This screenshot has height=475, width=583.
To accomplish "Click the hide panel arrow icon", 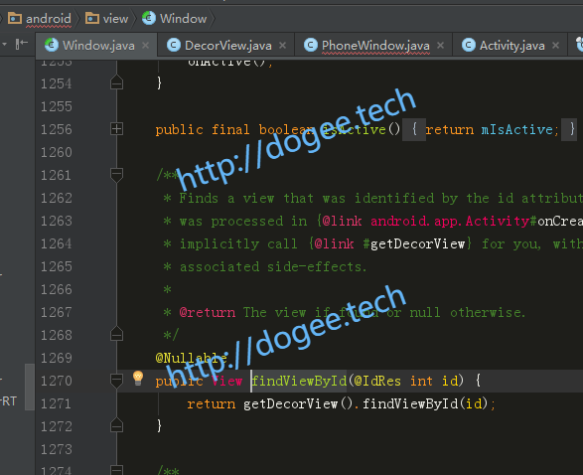I will tap(22, 44).
